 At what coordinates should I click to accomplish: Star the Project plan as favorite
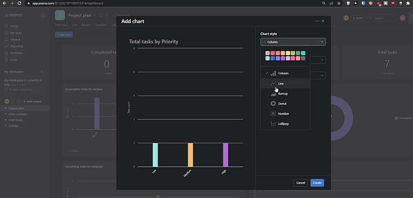tap(107, 15)
